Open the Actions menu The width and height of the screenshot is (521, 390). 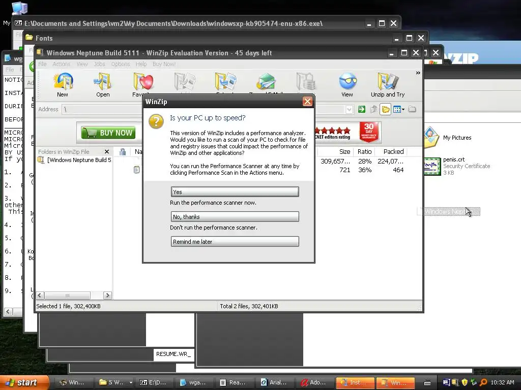coord(61,64)
